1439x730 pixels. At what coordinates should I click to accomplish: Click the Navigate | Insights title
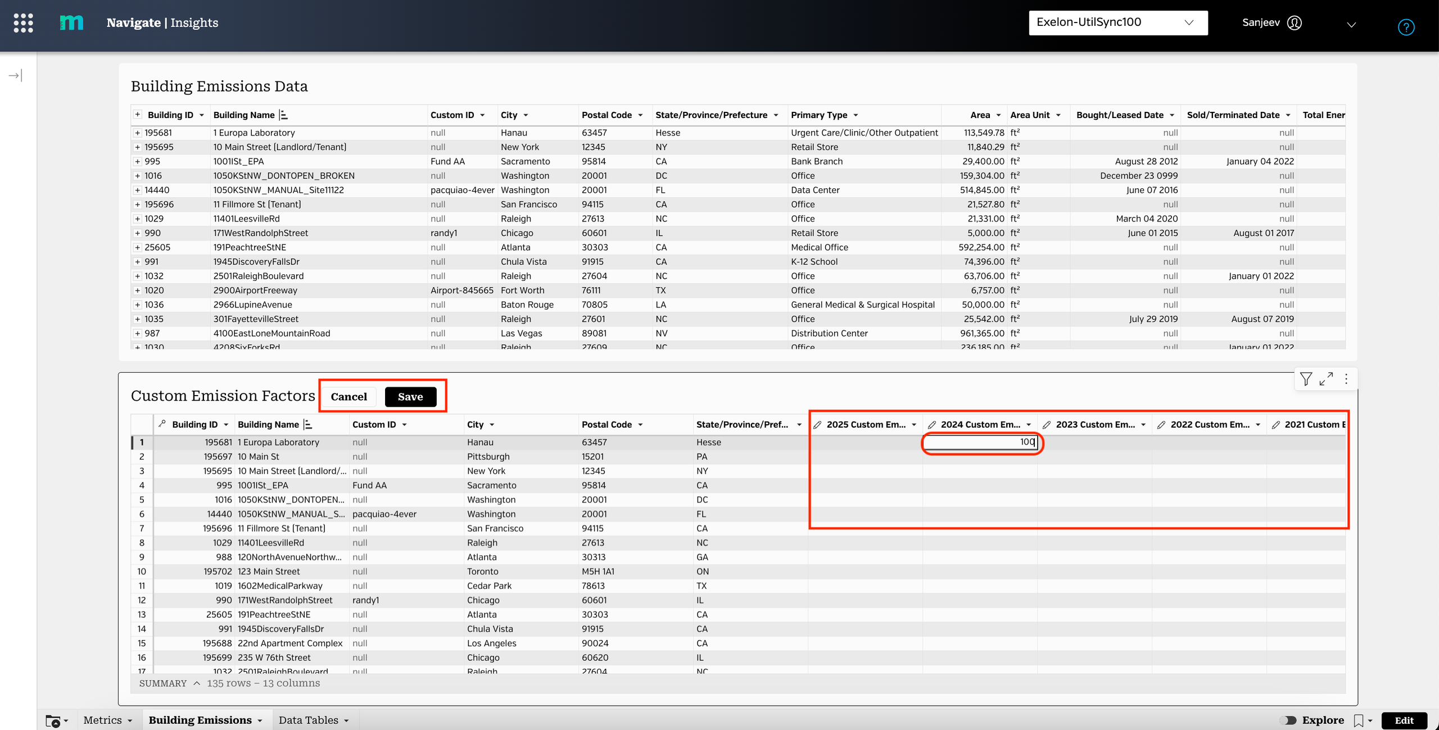162,22
